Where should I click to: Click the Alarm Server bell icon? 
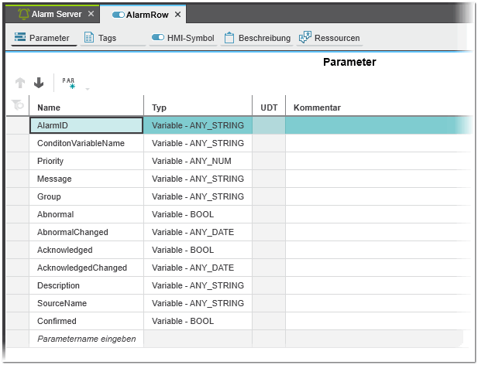tap(23, 14)
